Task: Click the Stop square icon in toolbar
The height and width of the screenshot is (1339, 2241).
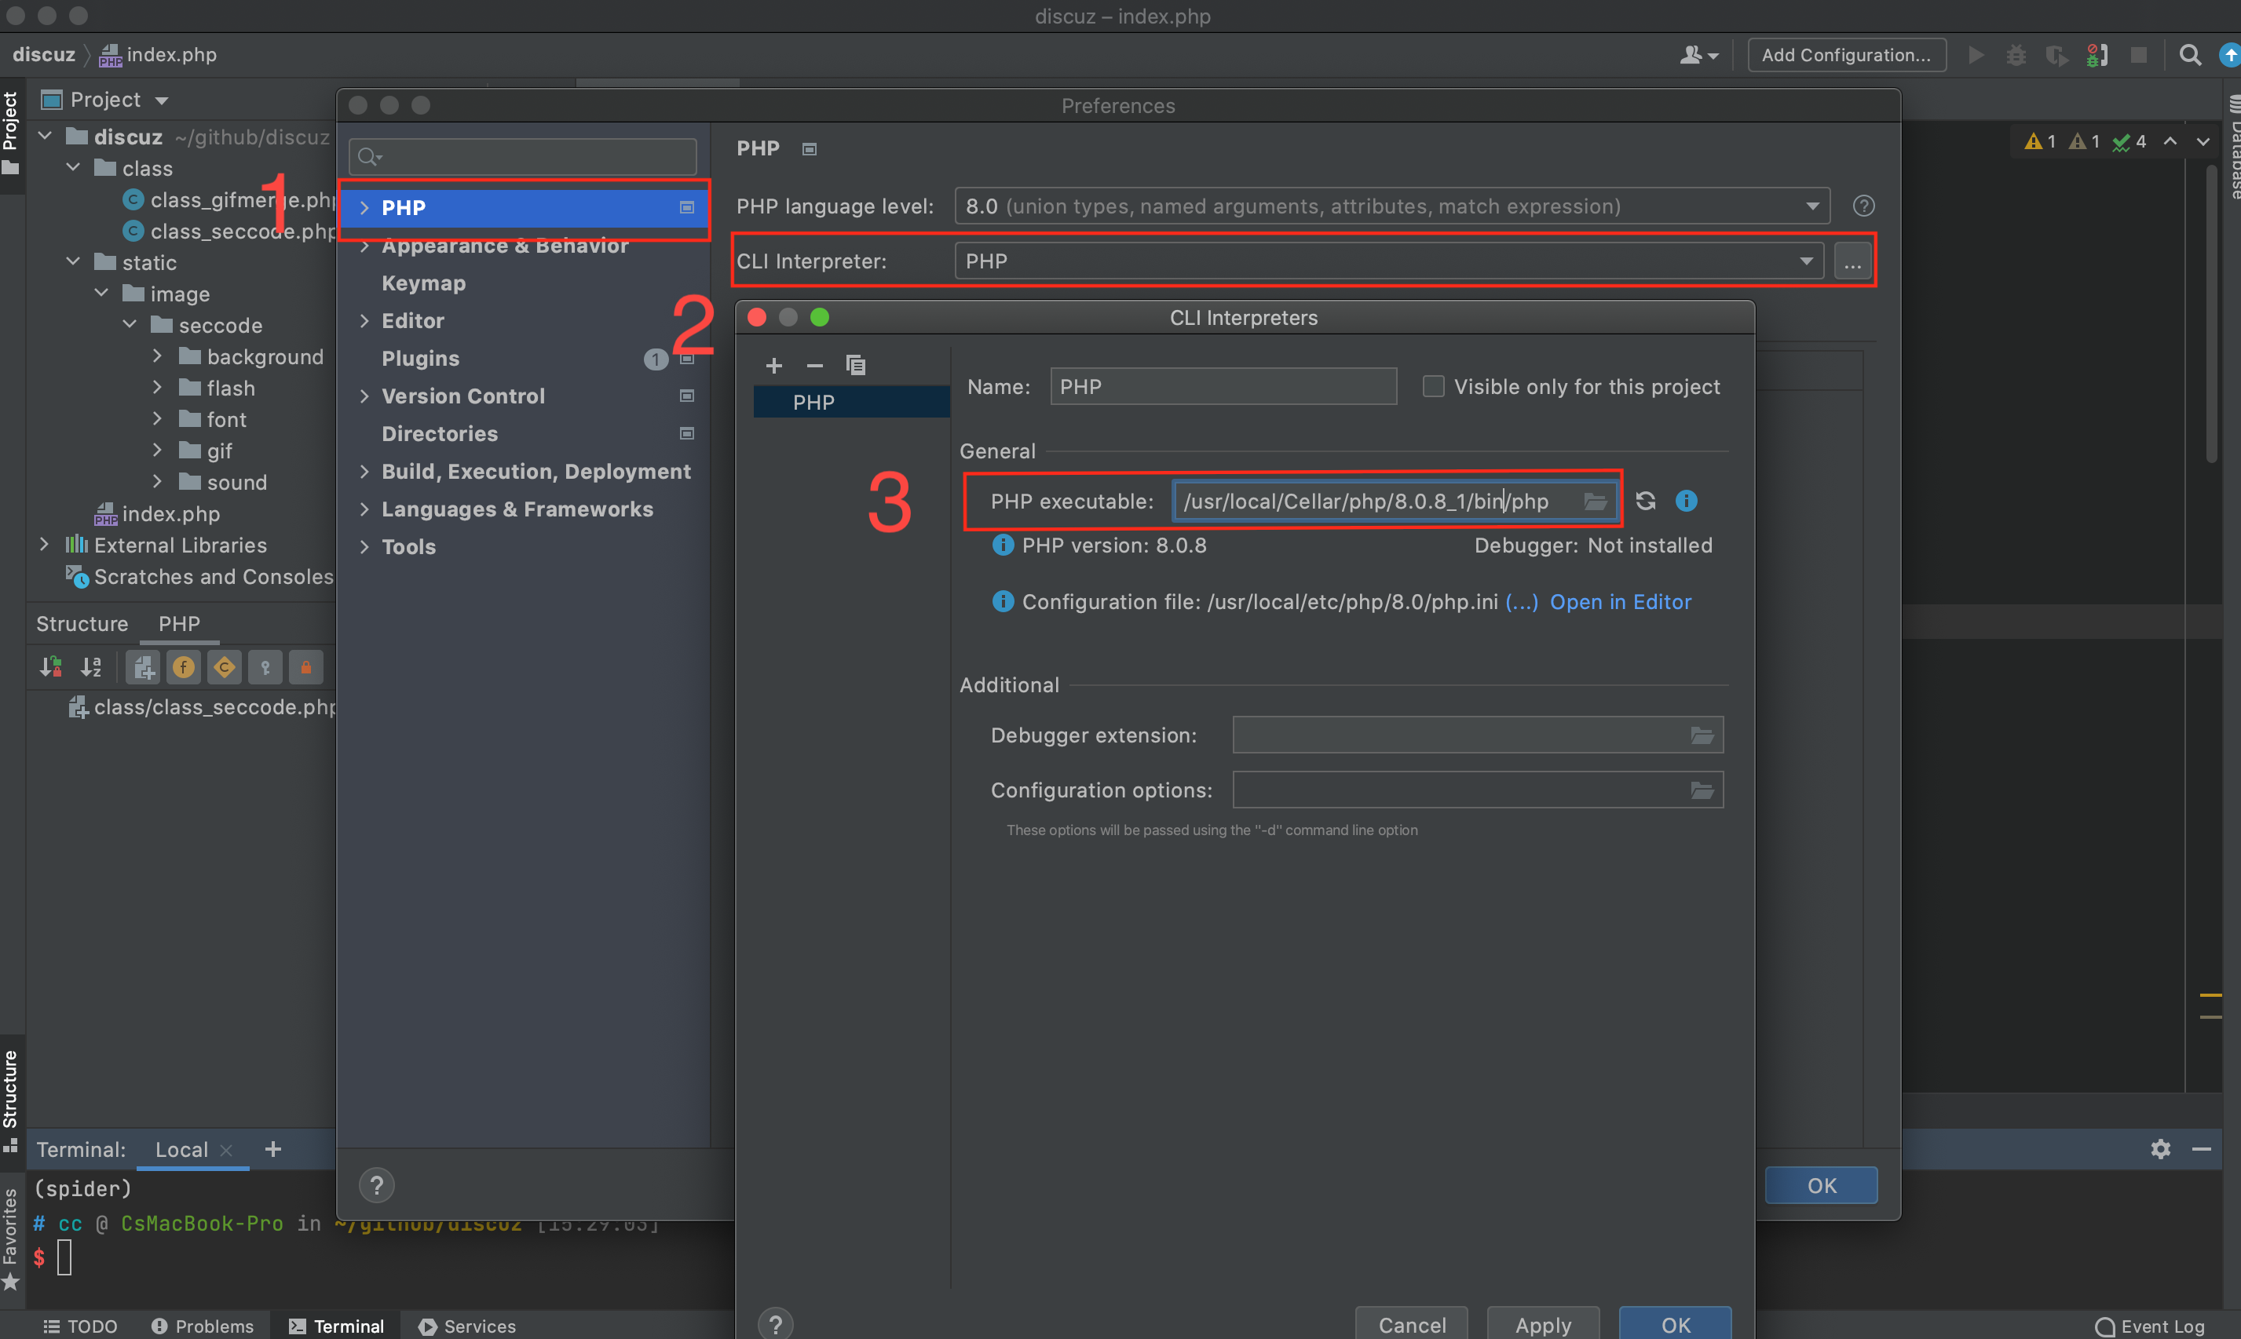Action: 2138,55
